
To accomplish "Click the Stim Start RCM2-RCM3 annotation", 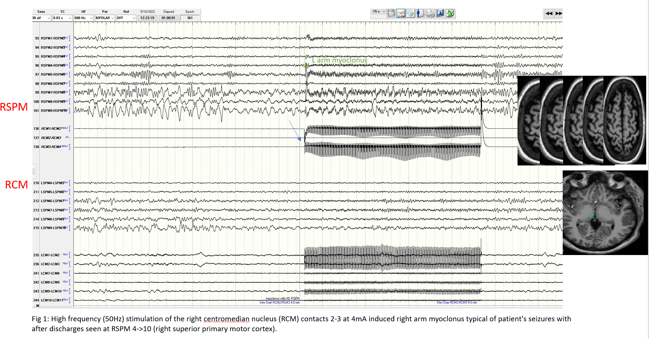I will pos(279,302).
